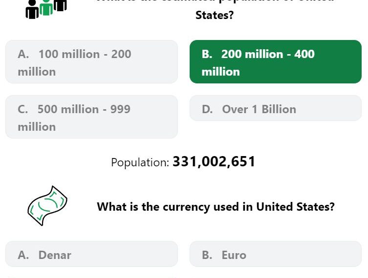
Task: Click the population figure 331,002,651
Action: (214, 162)
